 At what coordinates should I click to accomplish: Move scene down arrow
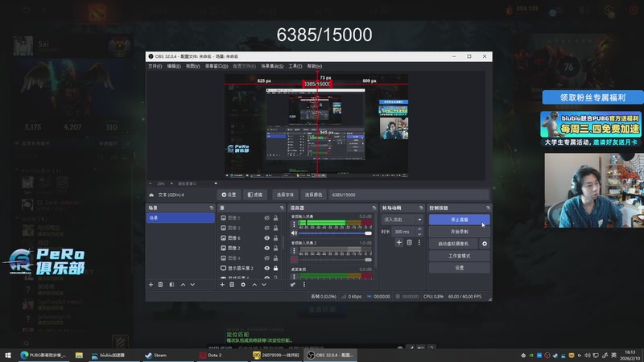click(x=192, y=285)
